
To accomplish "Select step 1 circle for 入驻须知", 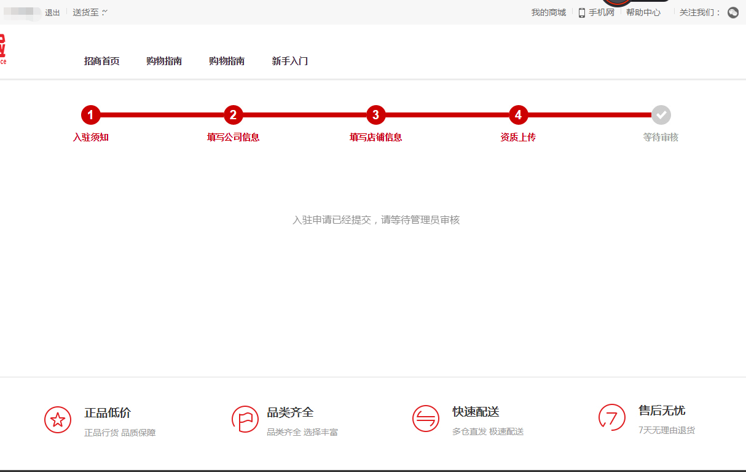I will click(x=90, y=115).
